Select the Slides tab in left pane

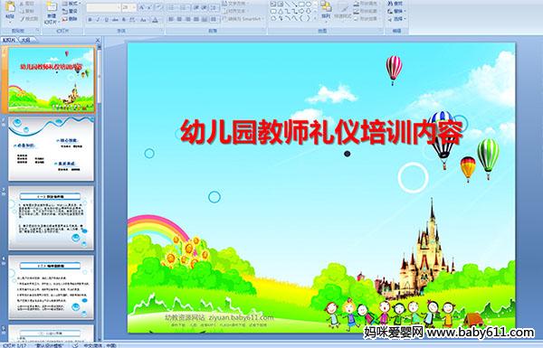point(9,40)
